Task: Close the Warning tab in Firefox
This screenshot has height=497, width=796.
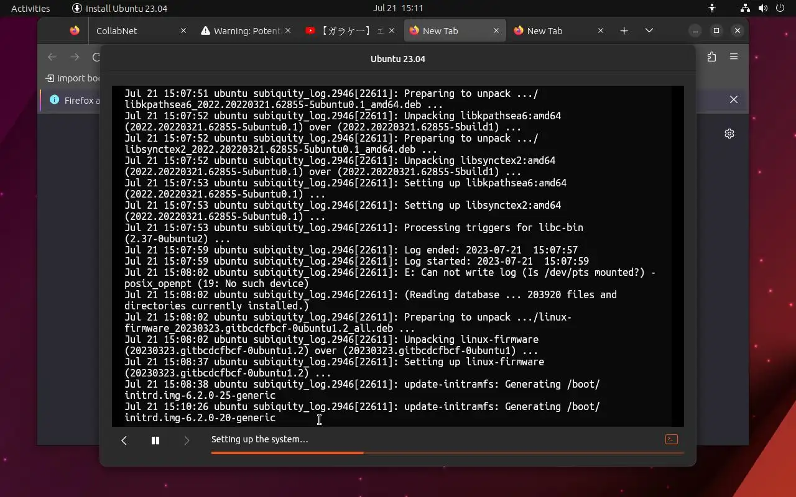Action: point(287,30)
